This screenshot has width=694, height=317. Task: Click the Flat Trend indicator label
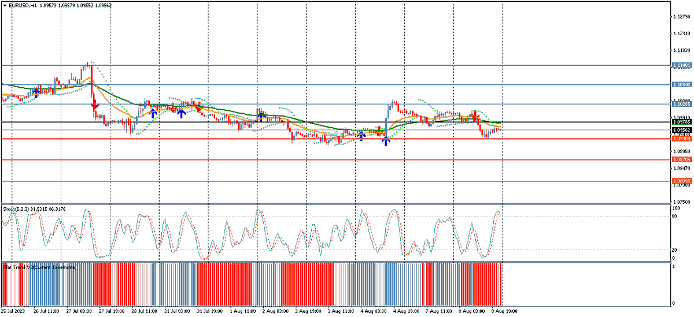[x=39, y=267]
